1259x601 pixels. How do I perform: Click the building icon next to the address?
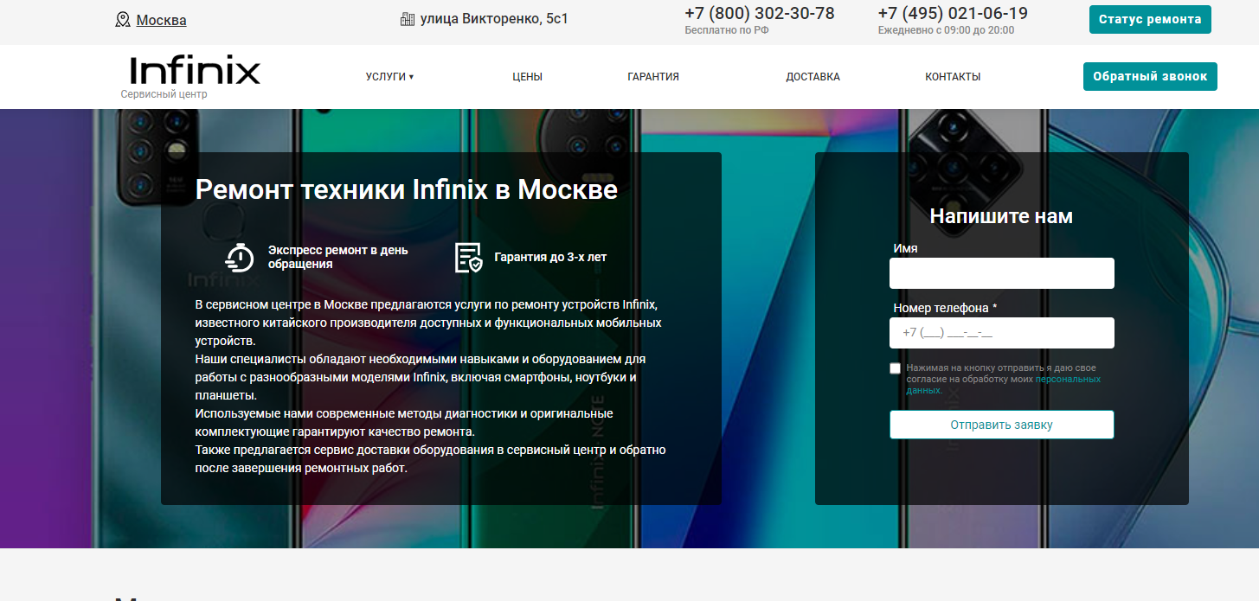(x=408, y=19)
